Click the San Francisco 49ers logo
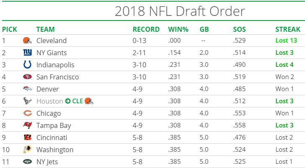305x168 pixels. (27, 77)
